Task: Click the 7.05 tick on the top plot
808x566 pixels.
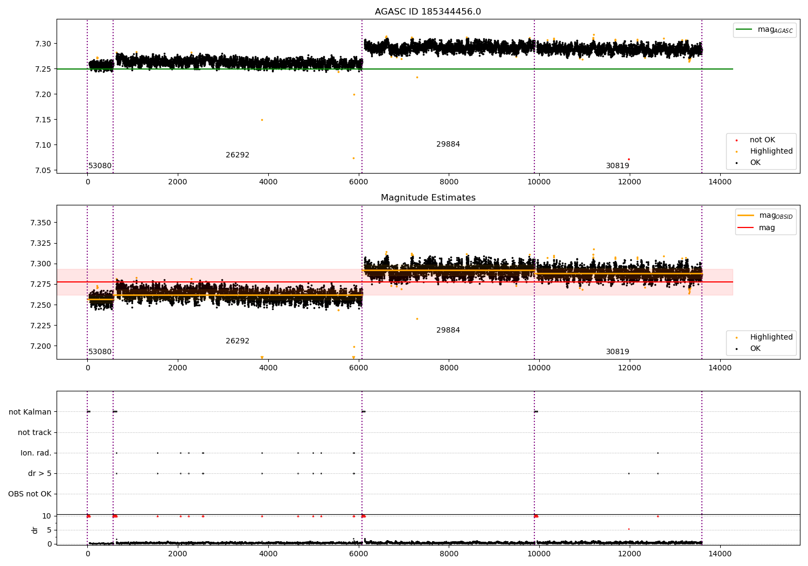Action: [43, 171]
